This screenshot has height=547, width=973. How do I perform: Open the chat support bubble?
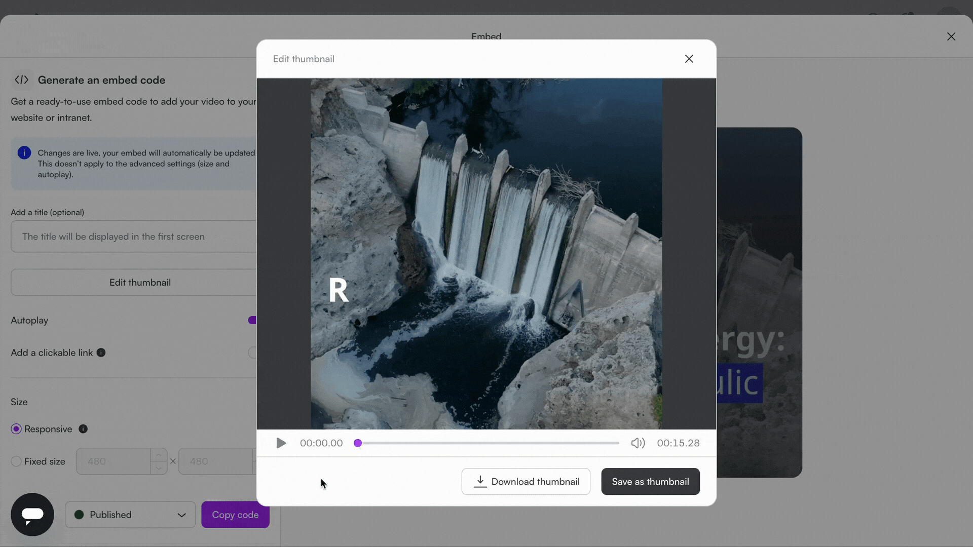(32, 515)
